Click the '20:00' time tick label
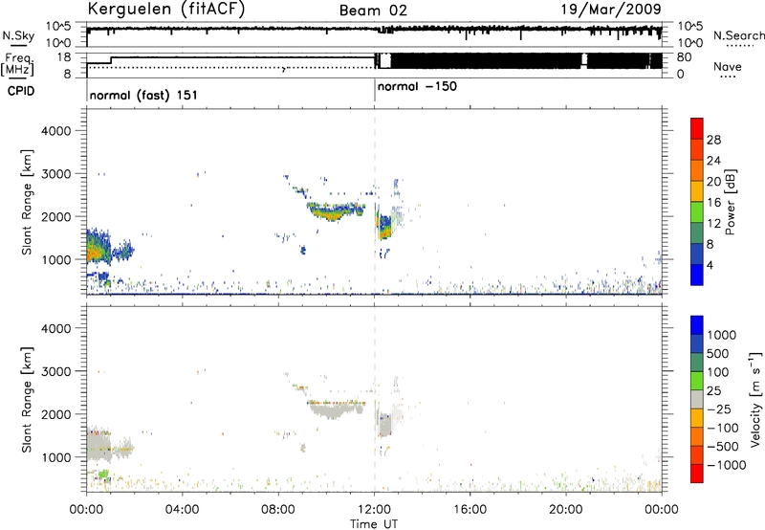Image resolution: width=765 pixels, height=530 pixels. tap(566, 510)
